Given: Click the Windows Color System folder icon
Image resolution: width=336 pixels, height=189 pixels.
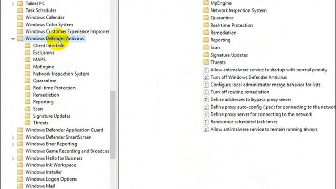Looking at the screenshot, I should click(20, 25).
